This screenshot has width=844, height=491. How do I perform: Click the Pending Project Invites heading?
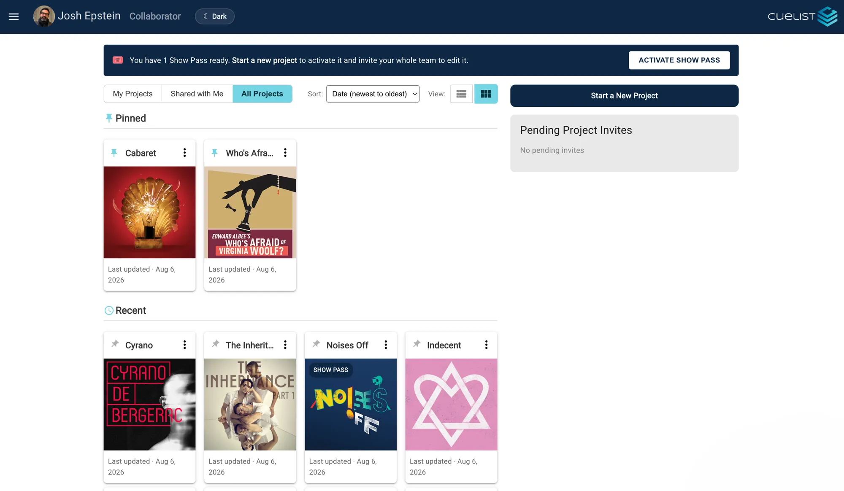(576, 130)
